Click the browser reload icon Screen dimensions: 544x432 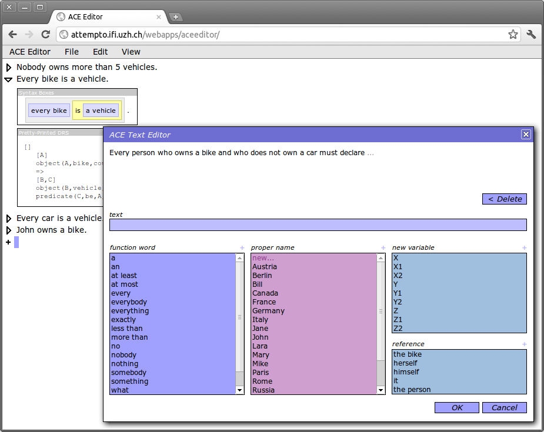[x=45, y=35]
